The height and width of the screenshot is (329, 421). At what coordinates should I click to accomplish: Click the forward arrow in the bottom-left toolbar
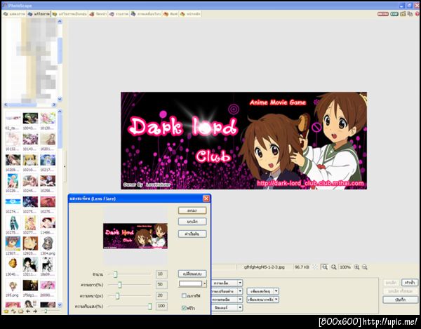35,311
